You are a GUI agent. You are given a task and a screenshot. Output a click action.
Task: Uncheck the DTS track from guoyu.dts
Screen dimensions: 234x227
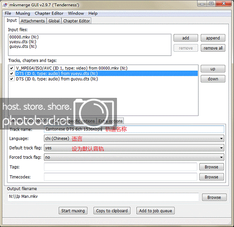[12, 79]
